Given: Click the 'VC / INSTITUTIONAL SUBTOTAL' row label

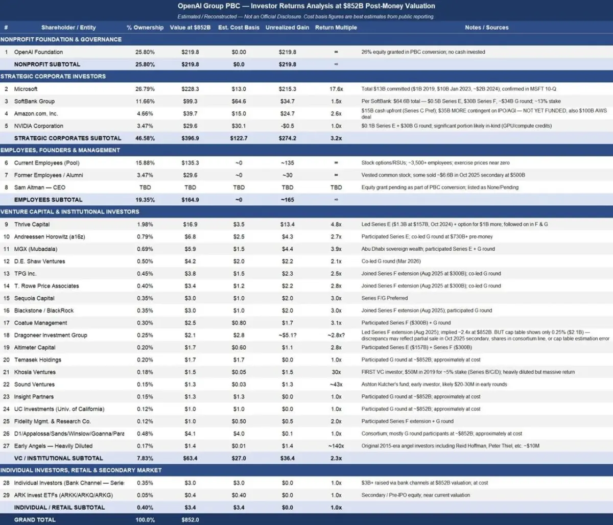Looking at the screenshot, I should point(59,458).
